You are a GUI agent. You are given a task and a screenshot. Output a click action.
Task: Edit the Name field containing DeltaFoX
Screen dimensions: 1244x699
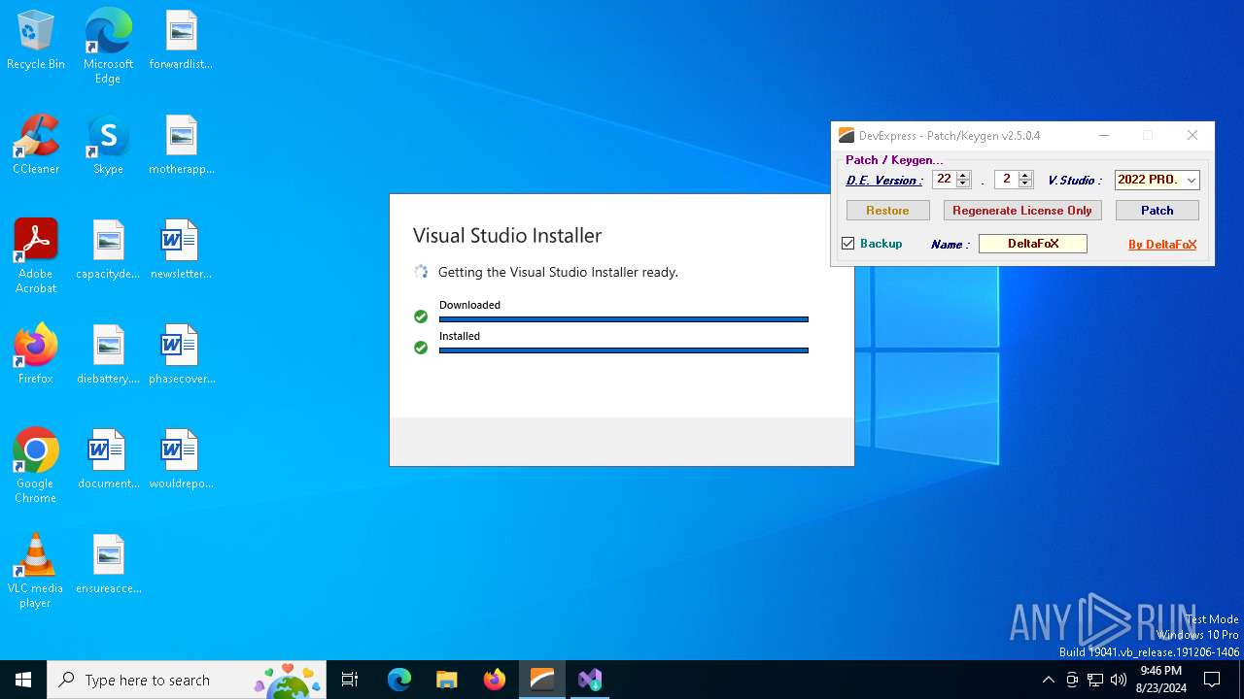(1033, 244)
